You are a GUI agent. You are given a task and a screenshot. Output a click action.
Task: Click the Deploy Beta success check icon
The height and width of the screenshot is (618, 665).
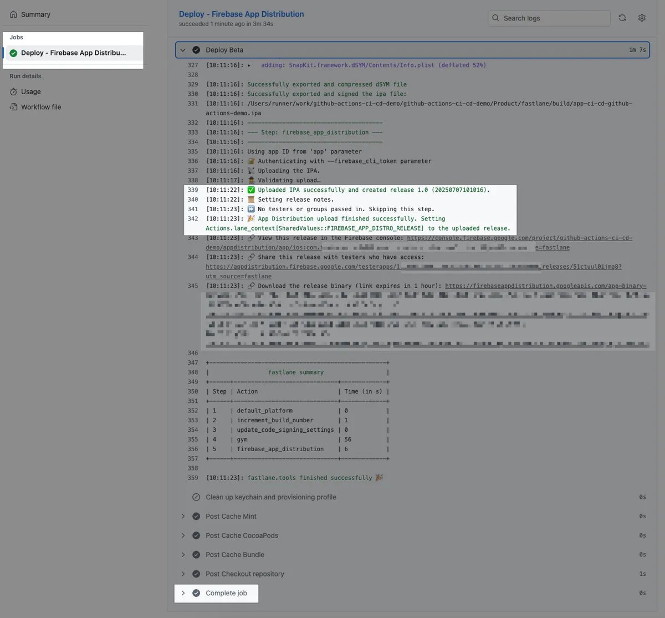click(x=196, y=50)
